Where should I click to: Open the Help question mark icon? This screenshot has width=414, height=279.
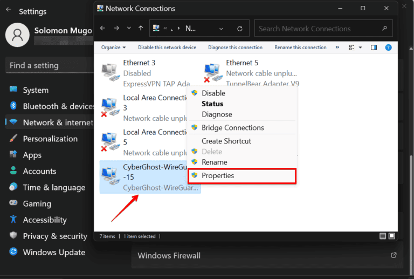[x=388, y=47]
